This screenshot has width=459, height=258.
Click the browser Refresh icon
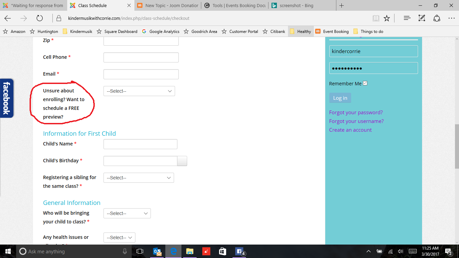pyautogui.click(x=40, y=18)
